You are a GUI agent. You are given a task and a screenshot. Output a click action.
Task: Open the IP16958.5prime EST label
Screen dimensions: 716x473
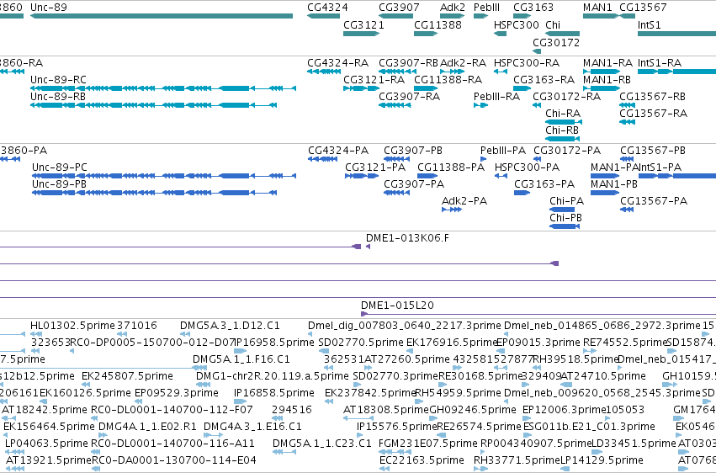[x=274, y=342]
